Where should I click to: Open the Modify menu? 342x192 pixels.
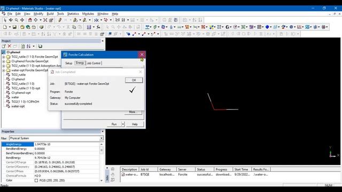[38, 14]
